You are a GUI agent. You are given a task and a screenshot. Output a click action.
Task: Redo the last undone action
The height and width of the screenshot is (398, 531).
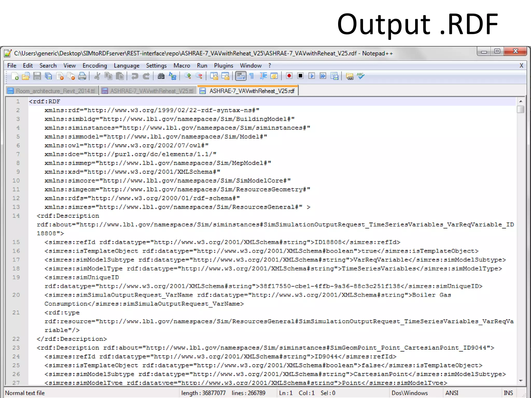[x=146, y=76]
